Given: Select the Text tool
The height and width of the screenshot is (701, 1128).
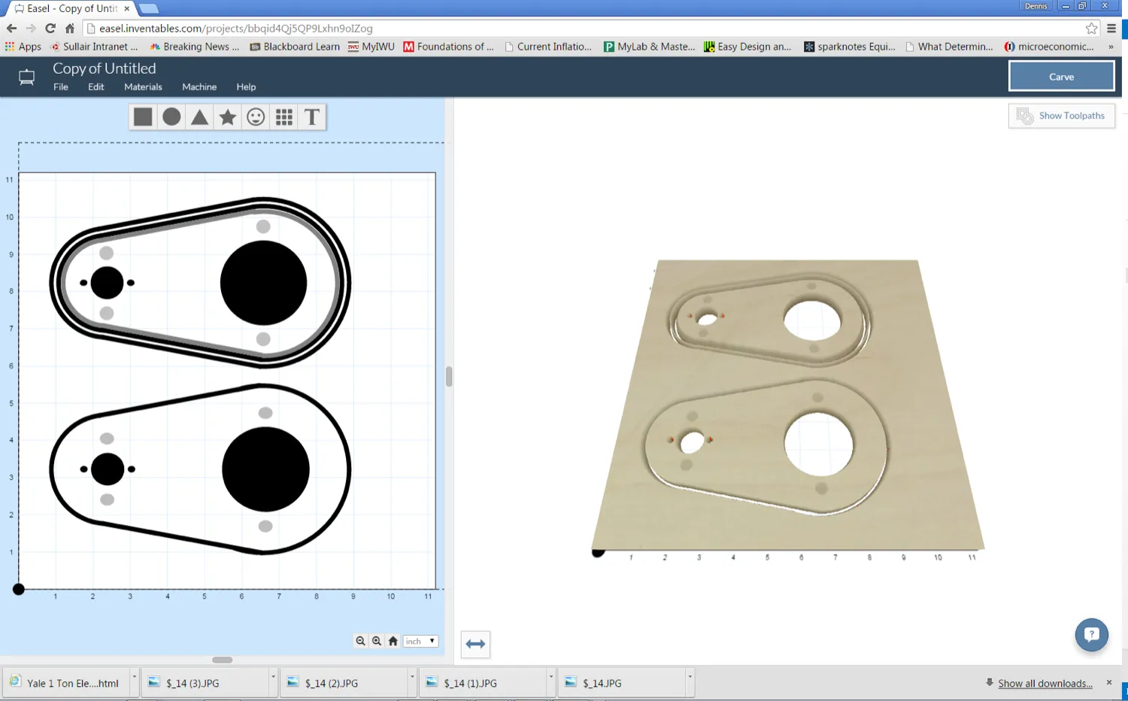Looking at the screenshot, I should pyautogui.click(x=311, y=117).
